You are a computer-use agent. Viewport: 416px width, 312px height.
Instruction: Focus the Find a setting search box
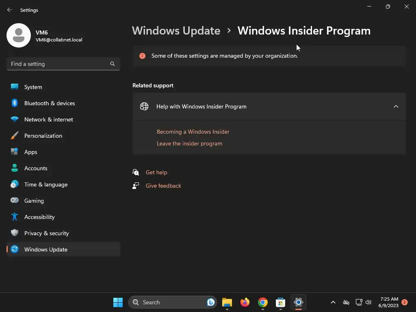pyautogui.click(x=63, y=64)
